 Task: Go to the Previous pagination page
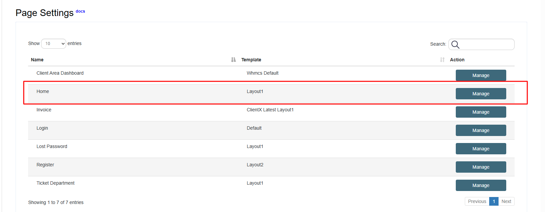point(477,201)
